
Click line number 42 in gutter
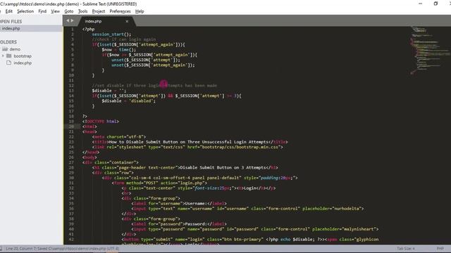[71, 239]
